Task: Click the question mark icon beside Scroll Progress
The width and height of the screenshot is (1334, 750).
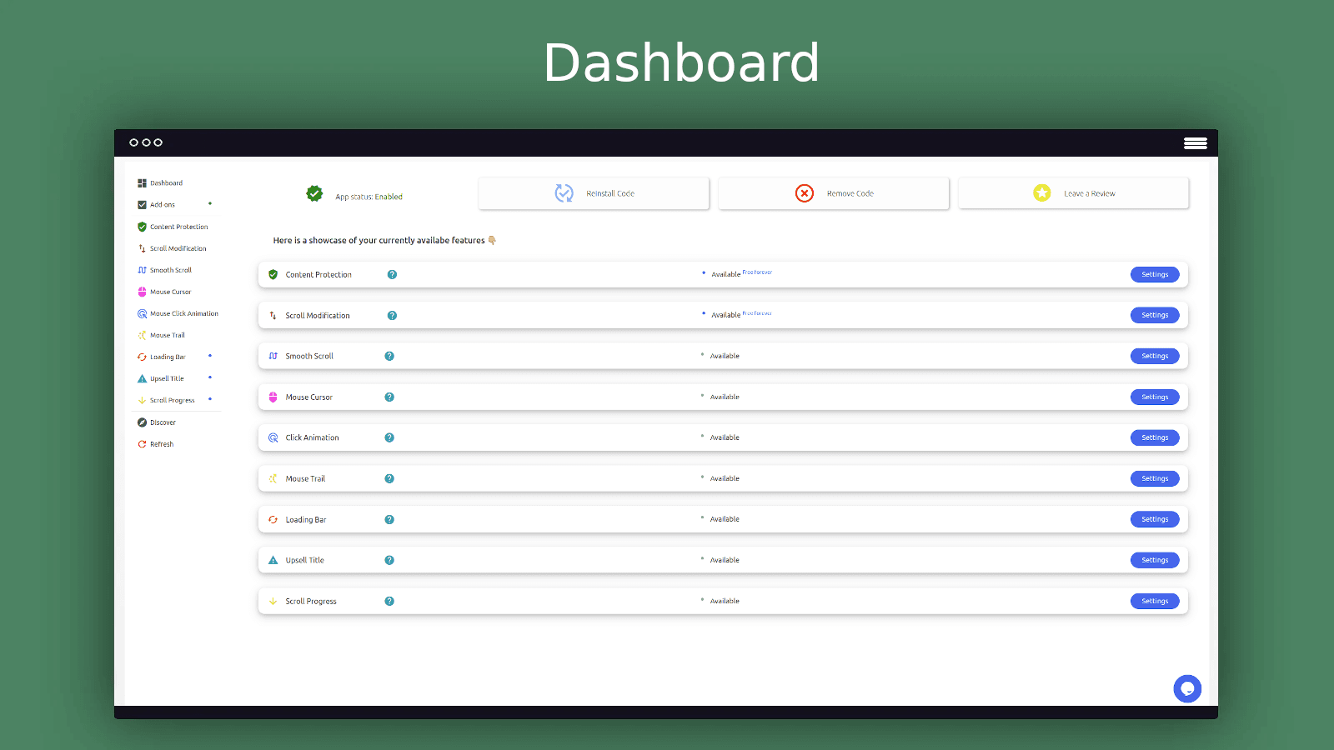Action: (389, 601)
